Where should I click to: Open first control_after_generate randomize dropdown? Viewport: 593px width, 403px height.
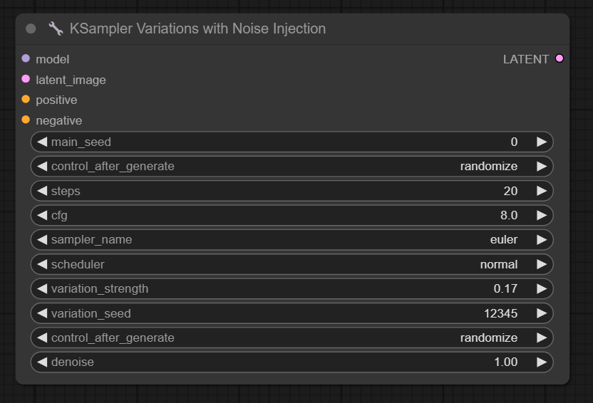point(292,167)
